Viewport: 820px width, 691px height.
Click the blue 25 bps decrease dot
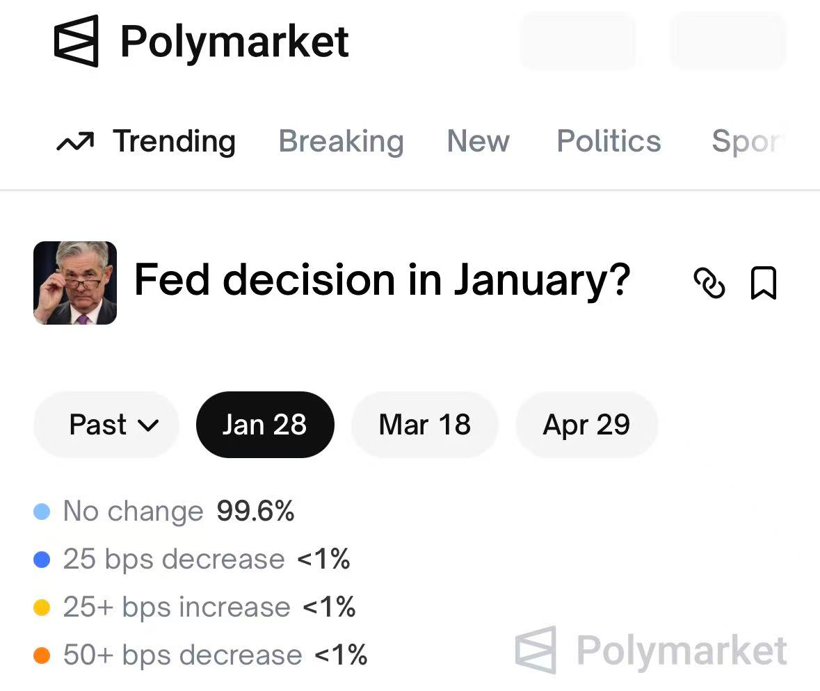coord(42,560)
